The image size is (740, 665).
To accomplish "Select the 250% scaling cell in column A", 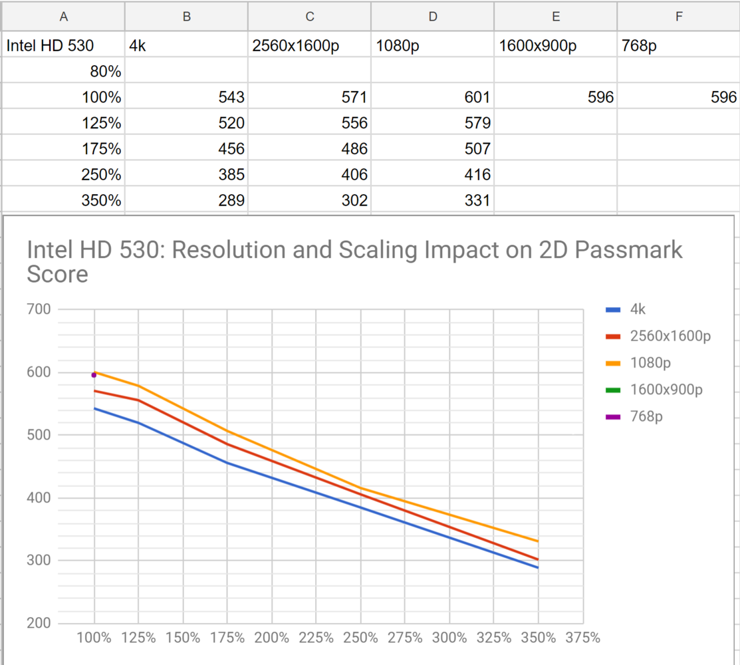I will click(x=63, y=174).
